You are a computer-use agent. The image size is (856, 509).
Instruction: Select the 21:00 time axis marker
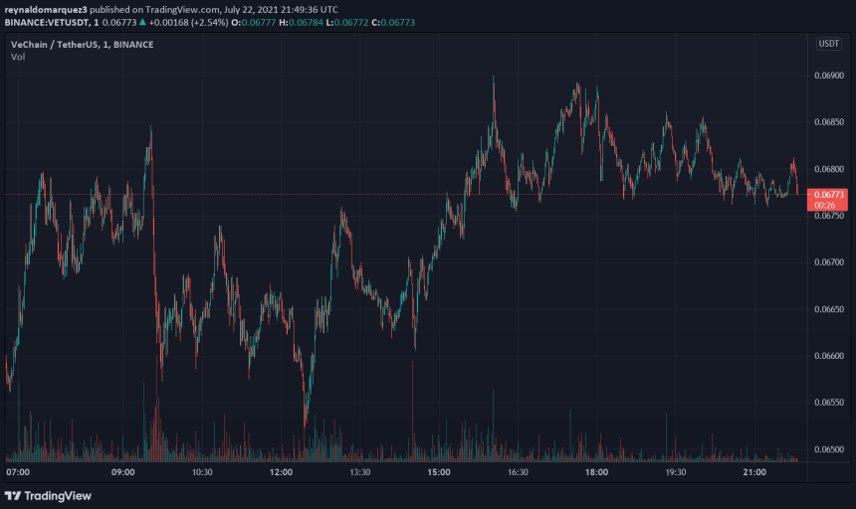click(x=753, y=473)
